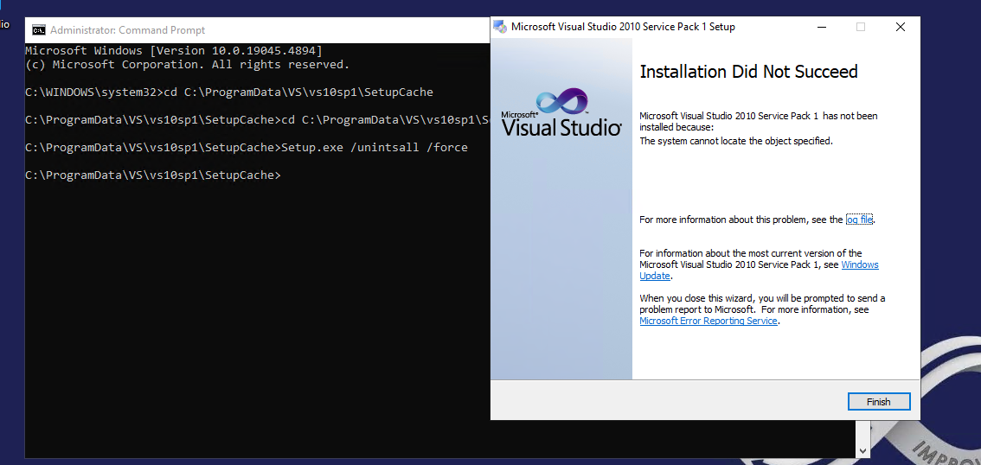
Task: Click the 'cd C:\ProgramData\VS\vs10sp1\SetupCache' line from system32
Action: [x=229, y=92]
